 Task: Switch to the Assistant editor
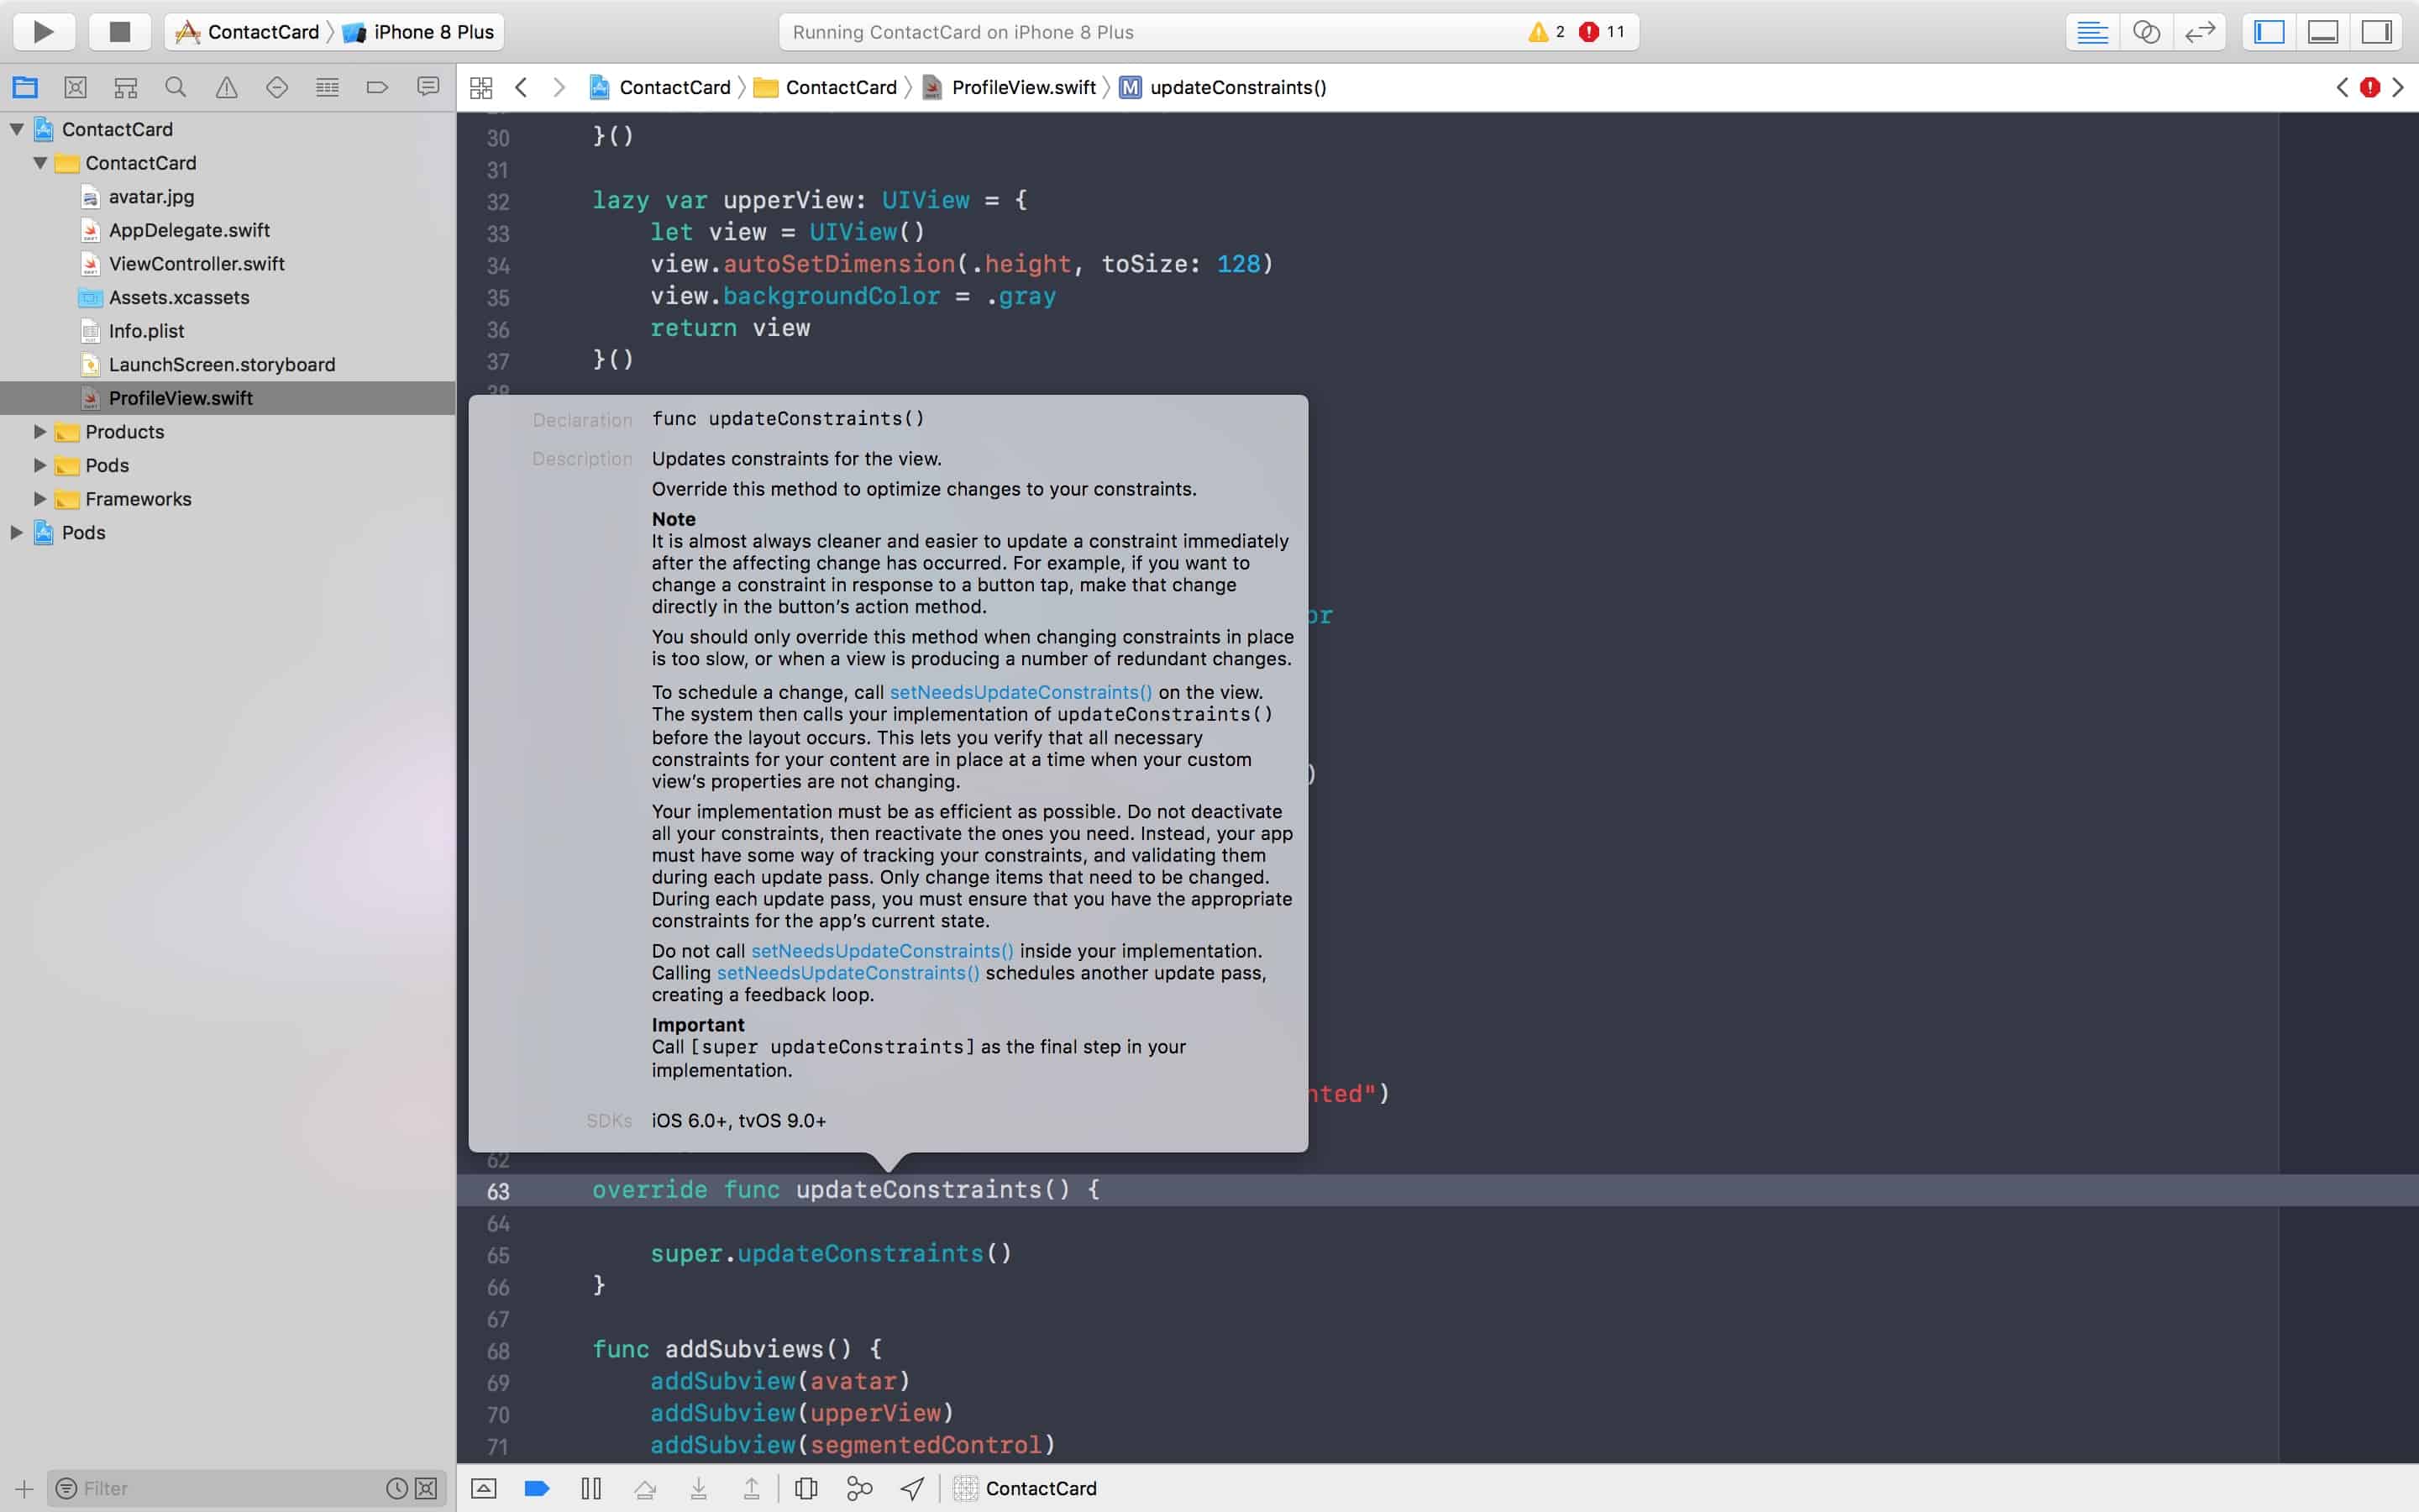pyautogui.click(x=2146, y=32)
